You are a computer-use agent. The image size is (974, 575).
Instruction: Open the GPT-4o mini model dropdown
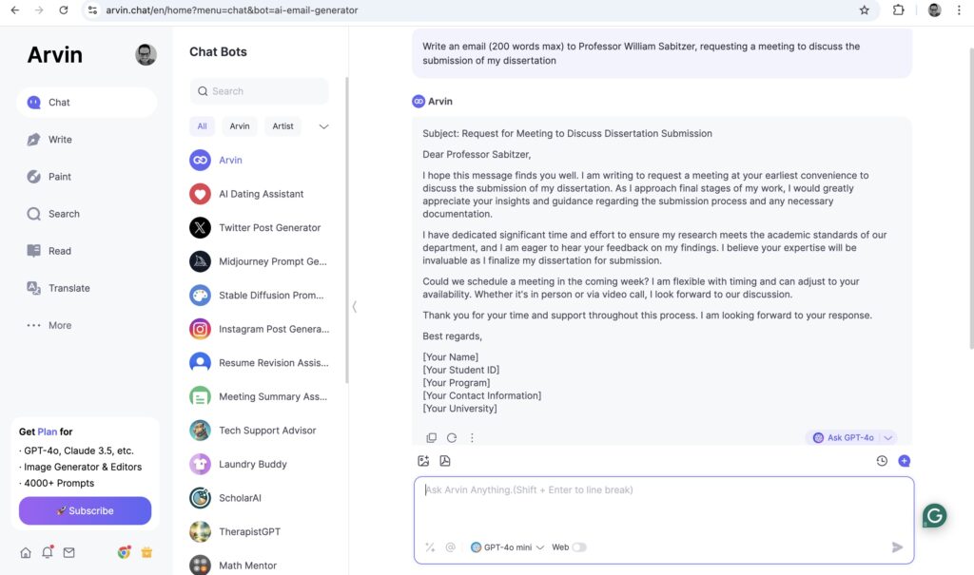click(x=507, y=547)
